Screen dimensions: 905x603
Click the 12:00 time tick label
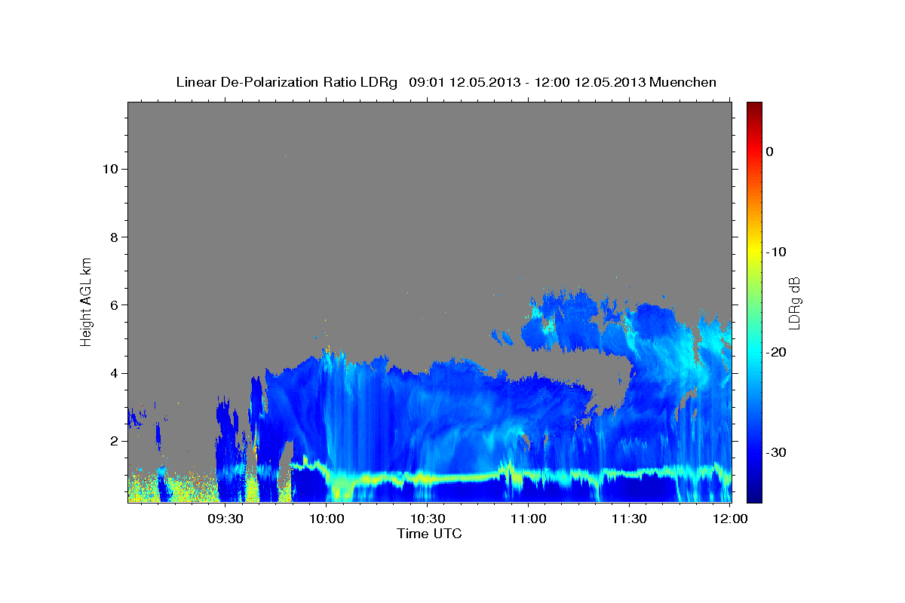[x=729, y=519]
